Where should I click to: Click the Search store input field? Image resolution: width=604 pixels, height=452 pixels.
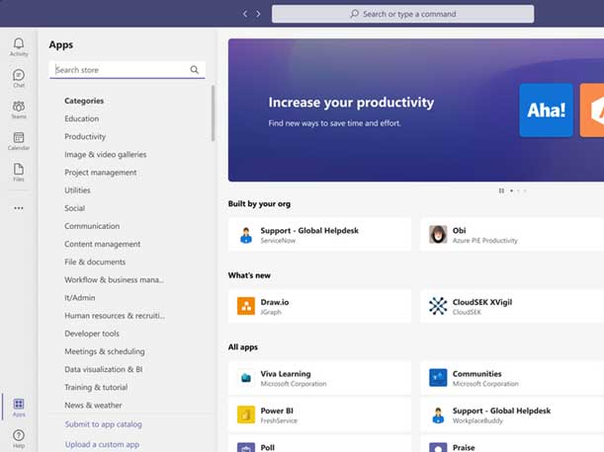(x=119, y=70)
